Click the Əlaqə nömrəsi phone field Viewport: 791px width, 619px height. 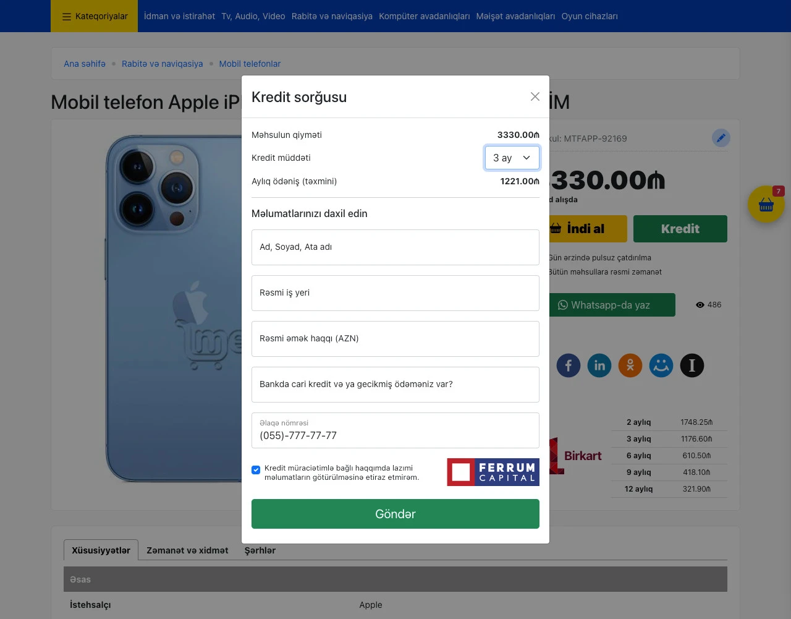395,430
